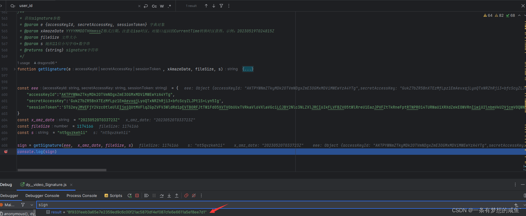Open search history magnifier dropdown
The height and width of the screenshot is (216, 526).
coord(13,6)
